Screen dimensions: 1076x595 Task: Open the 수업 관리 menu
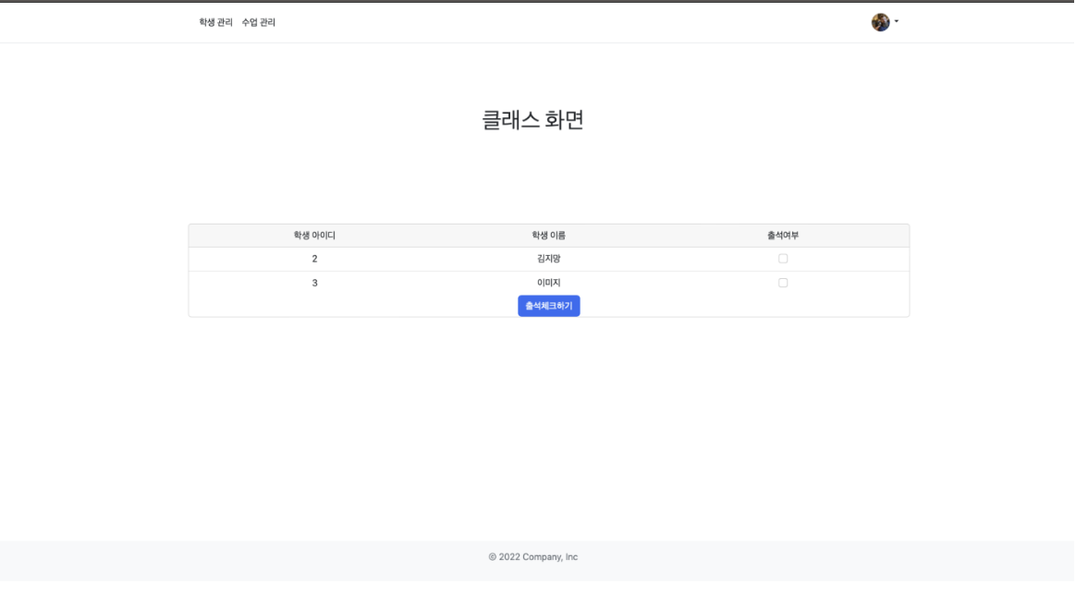[x=259, y=22]
